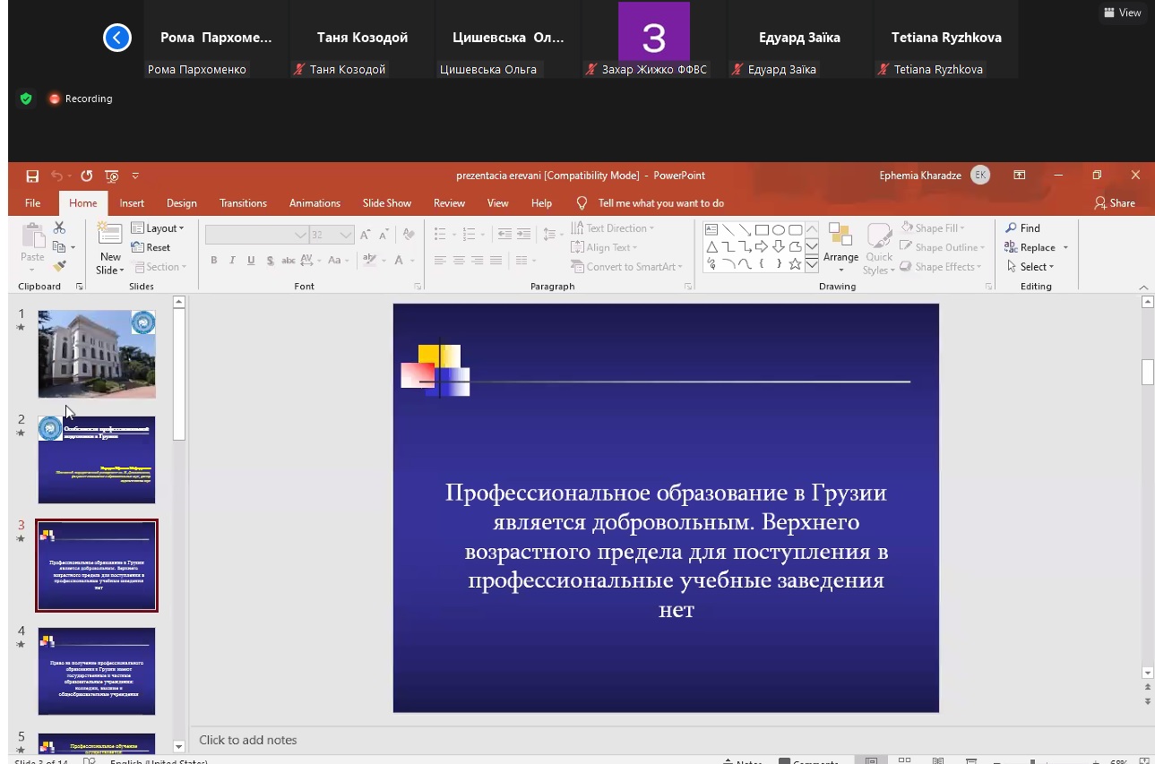
Task: Clear all formatting icon
Action: point(409,235)
